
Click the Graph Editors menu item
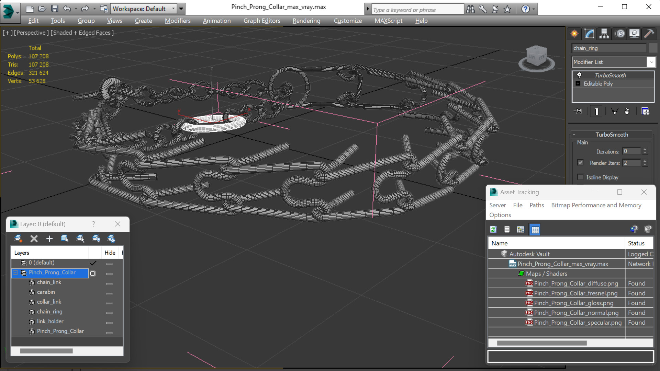[261, 20]
